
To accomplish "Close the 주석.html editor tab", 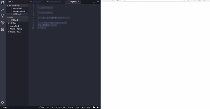I will click(79, 2).
